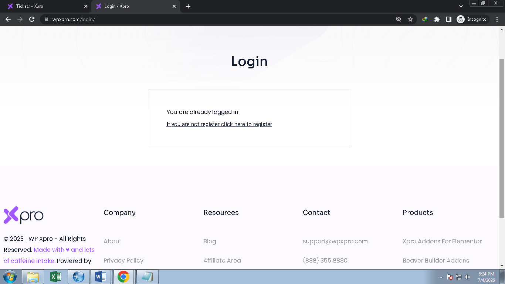Open the Windows Start menu

(10, 277)
